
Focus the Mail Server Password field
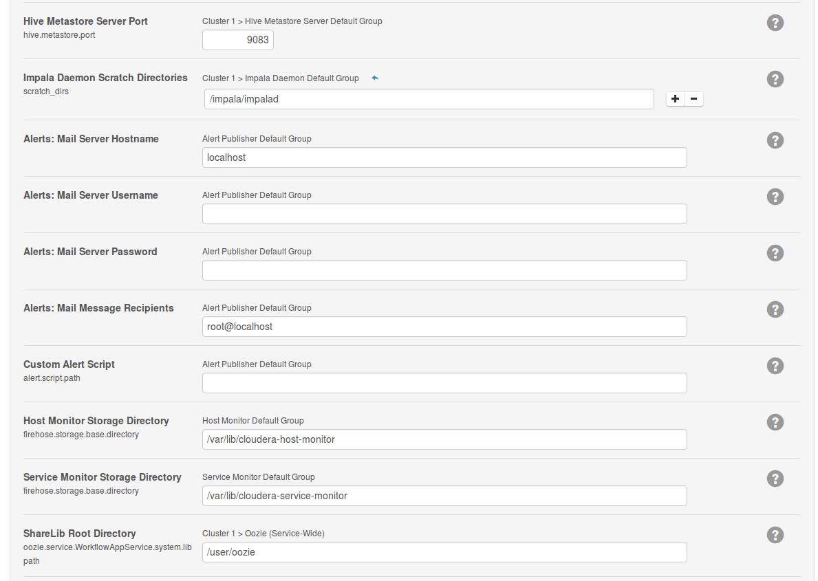tap(444, 270)
